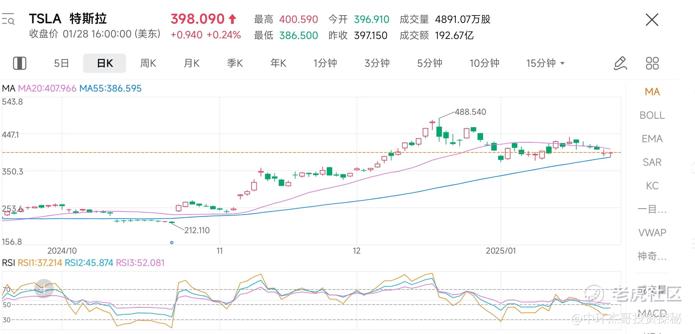Select the 一目… Ichimoku indicator
Image resolution: width=695 pixels, height=334 pixels.
pos(652,209)
